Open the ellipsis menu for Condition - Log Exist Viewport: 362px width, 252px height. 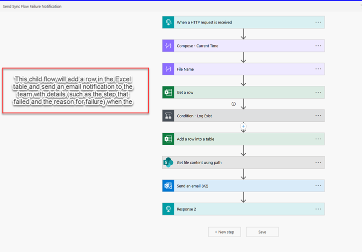tap(318, 116)
